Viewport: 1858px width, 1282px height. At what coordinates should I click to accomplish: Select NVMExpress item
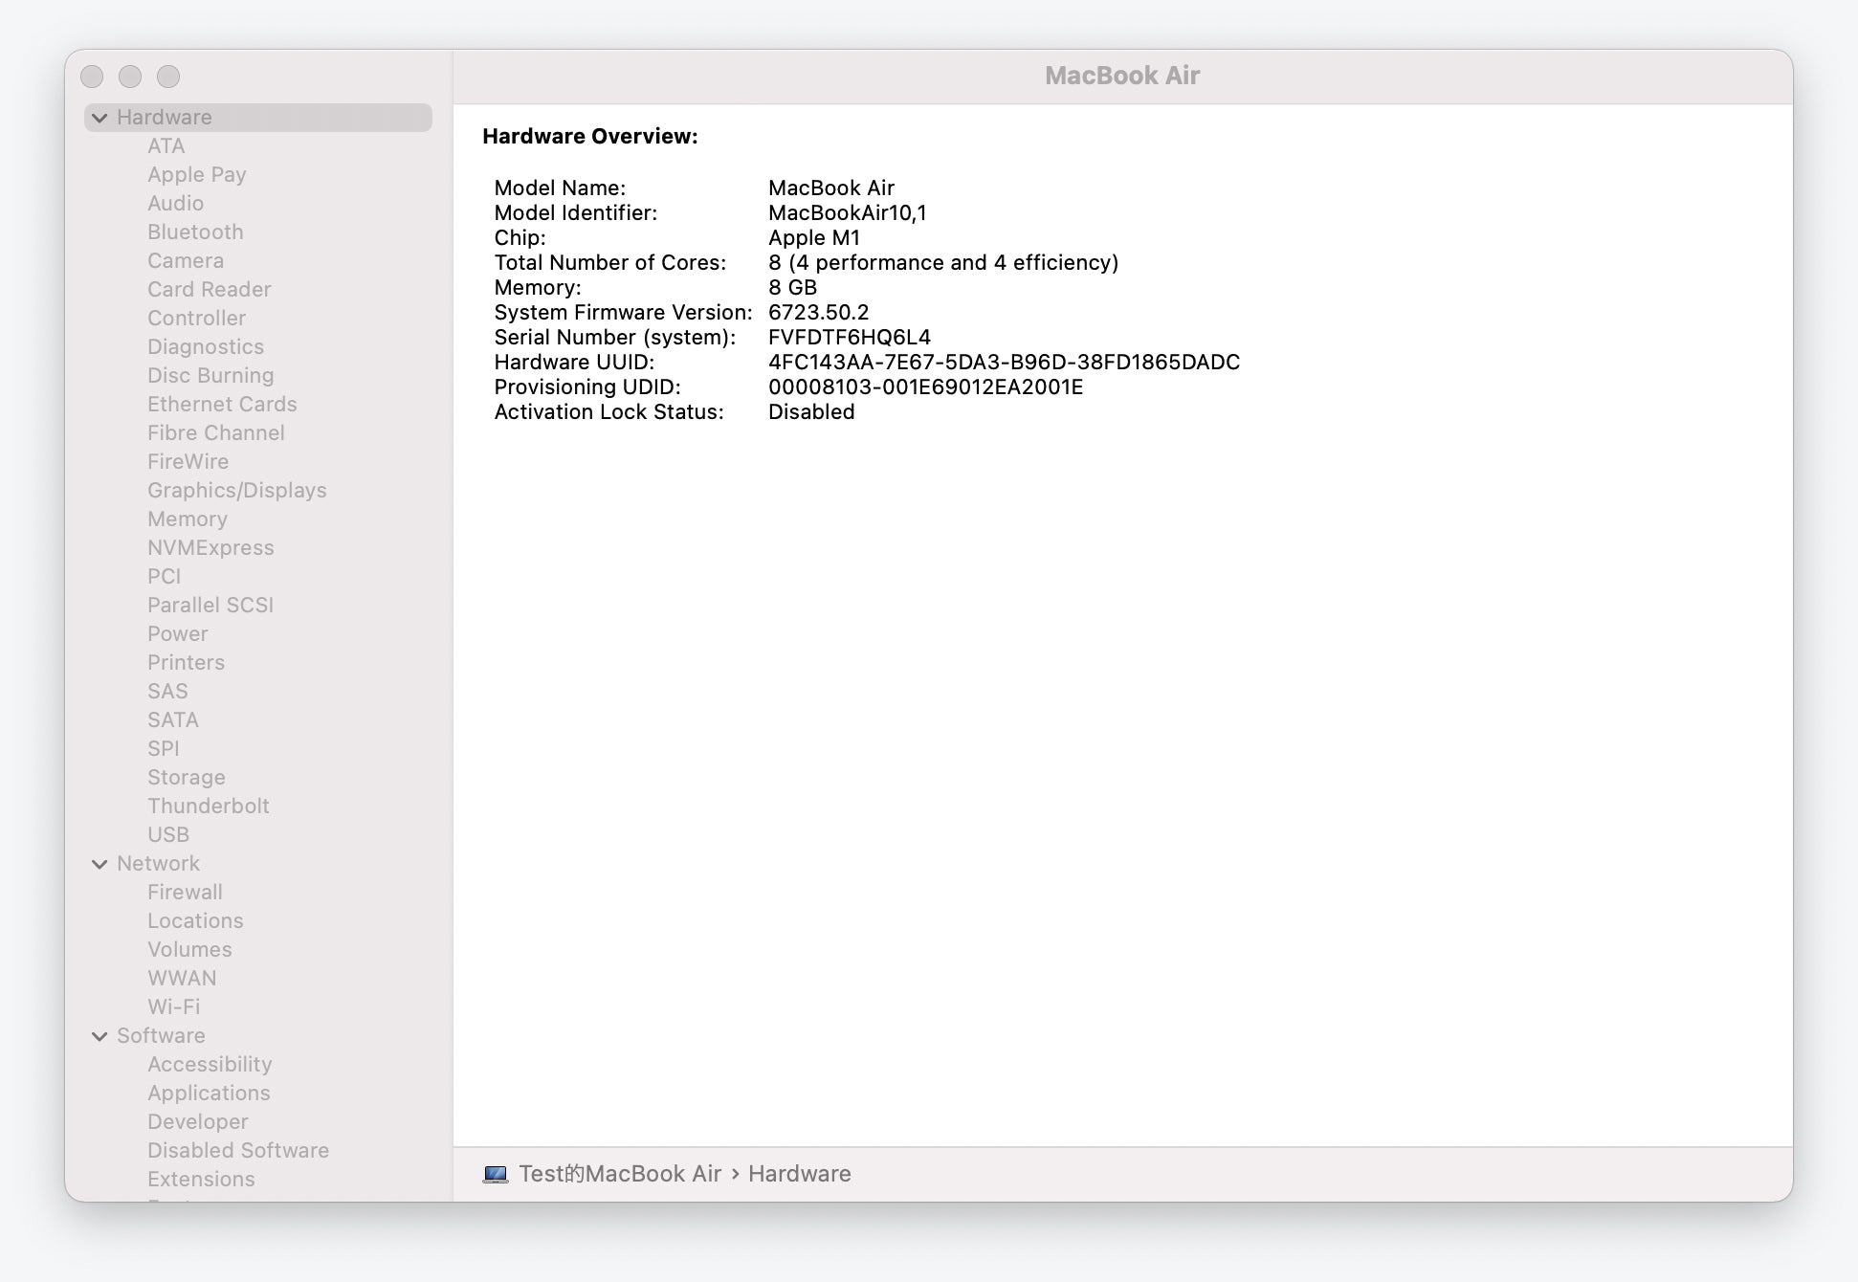tap(210, 548)
